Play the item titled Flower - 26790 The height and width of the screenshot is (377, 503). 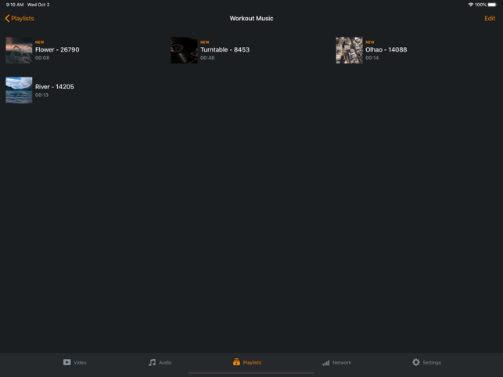pos(57,50)
